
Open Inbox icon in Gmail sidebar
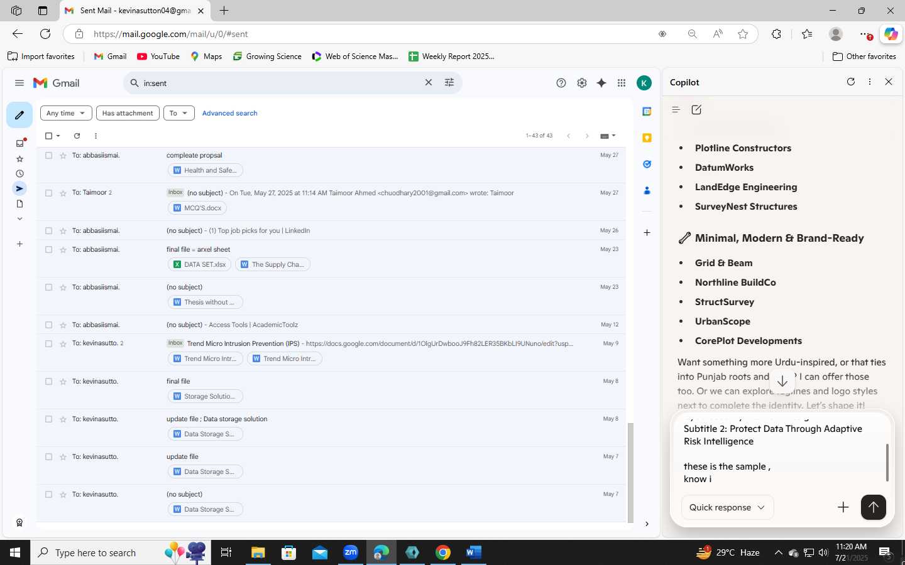point(19,143)
